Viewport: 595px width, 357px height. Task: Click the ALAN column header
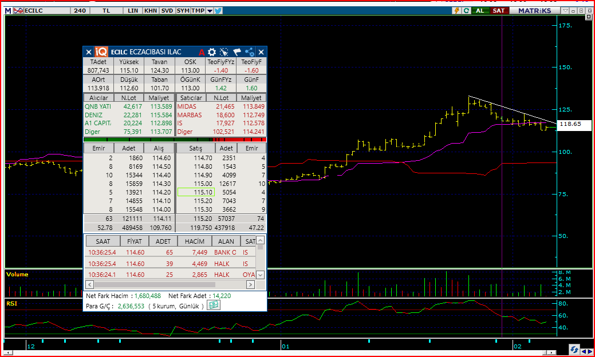click(x=226, y=241)
